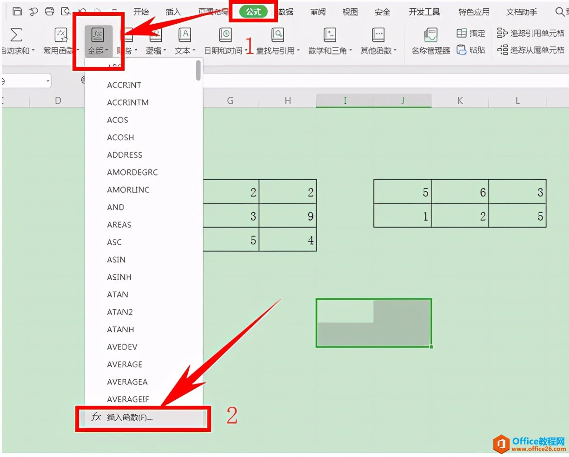Expand the Lookup and Reference dropdown arrow
The width and height of the screenshot is (569, 457).
pos(298,51)
